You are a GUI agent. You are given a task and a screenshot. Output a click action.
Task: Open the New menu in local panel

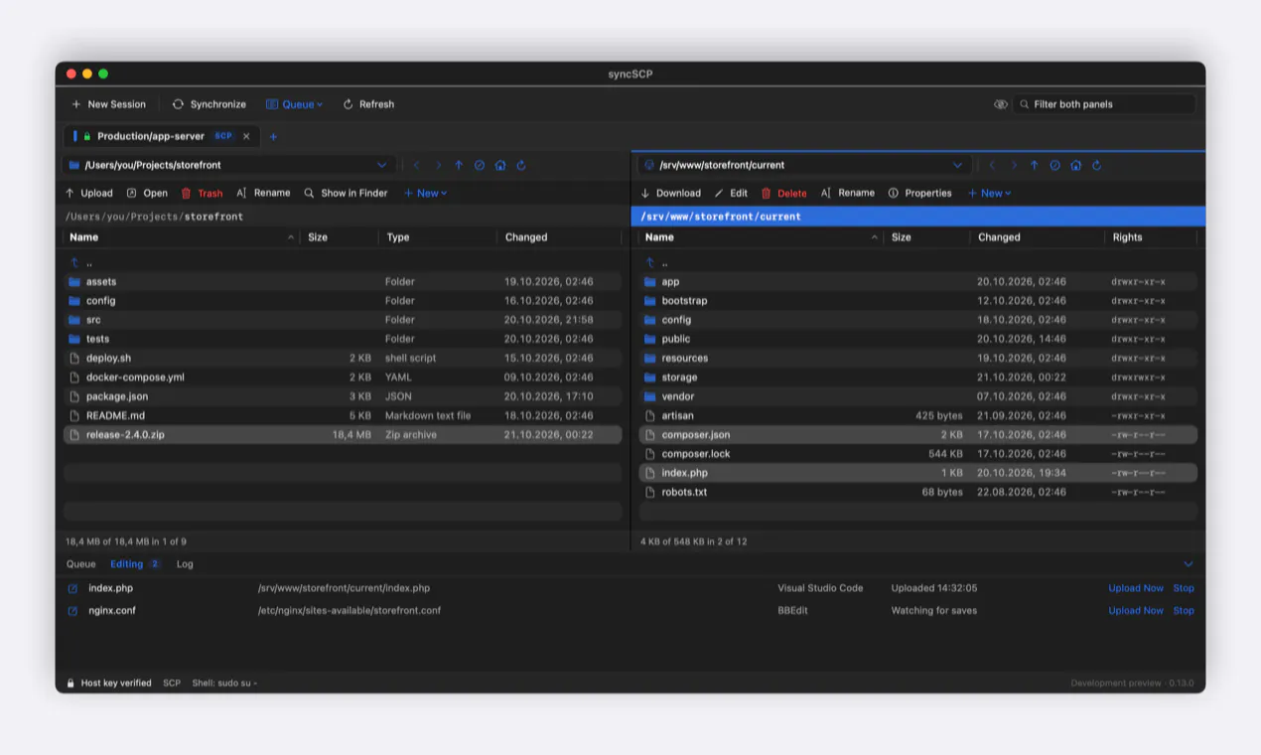pos(425,193)
